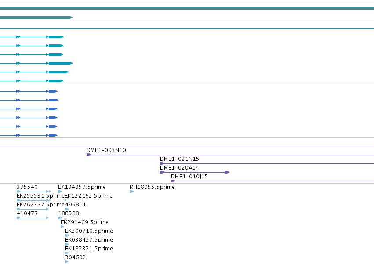Click the 188588 EST arrow glyph
The height and width of the screenshot is (264, 374).
[x=60, y=218]
